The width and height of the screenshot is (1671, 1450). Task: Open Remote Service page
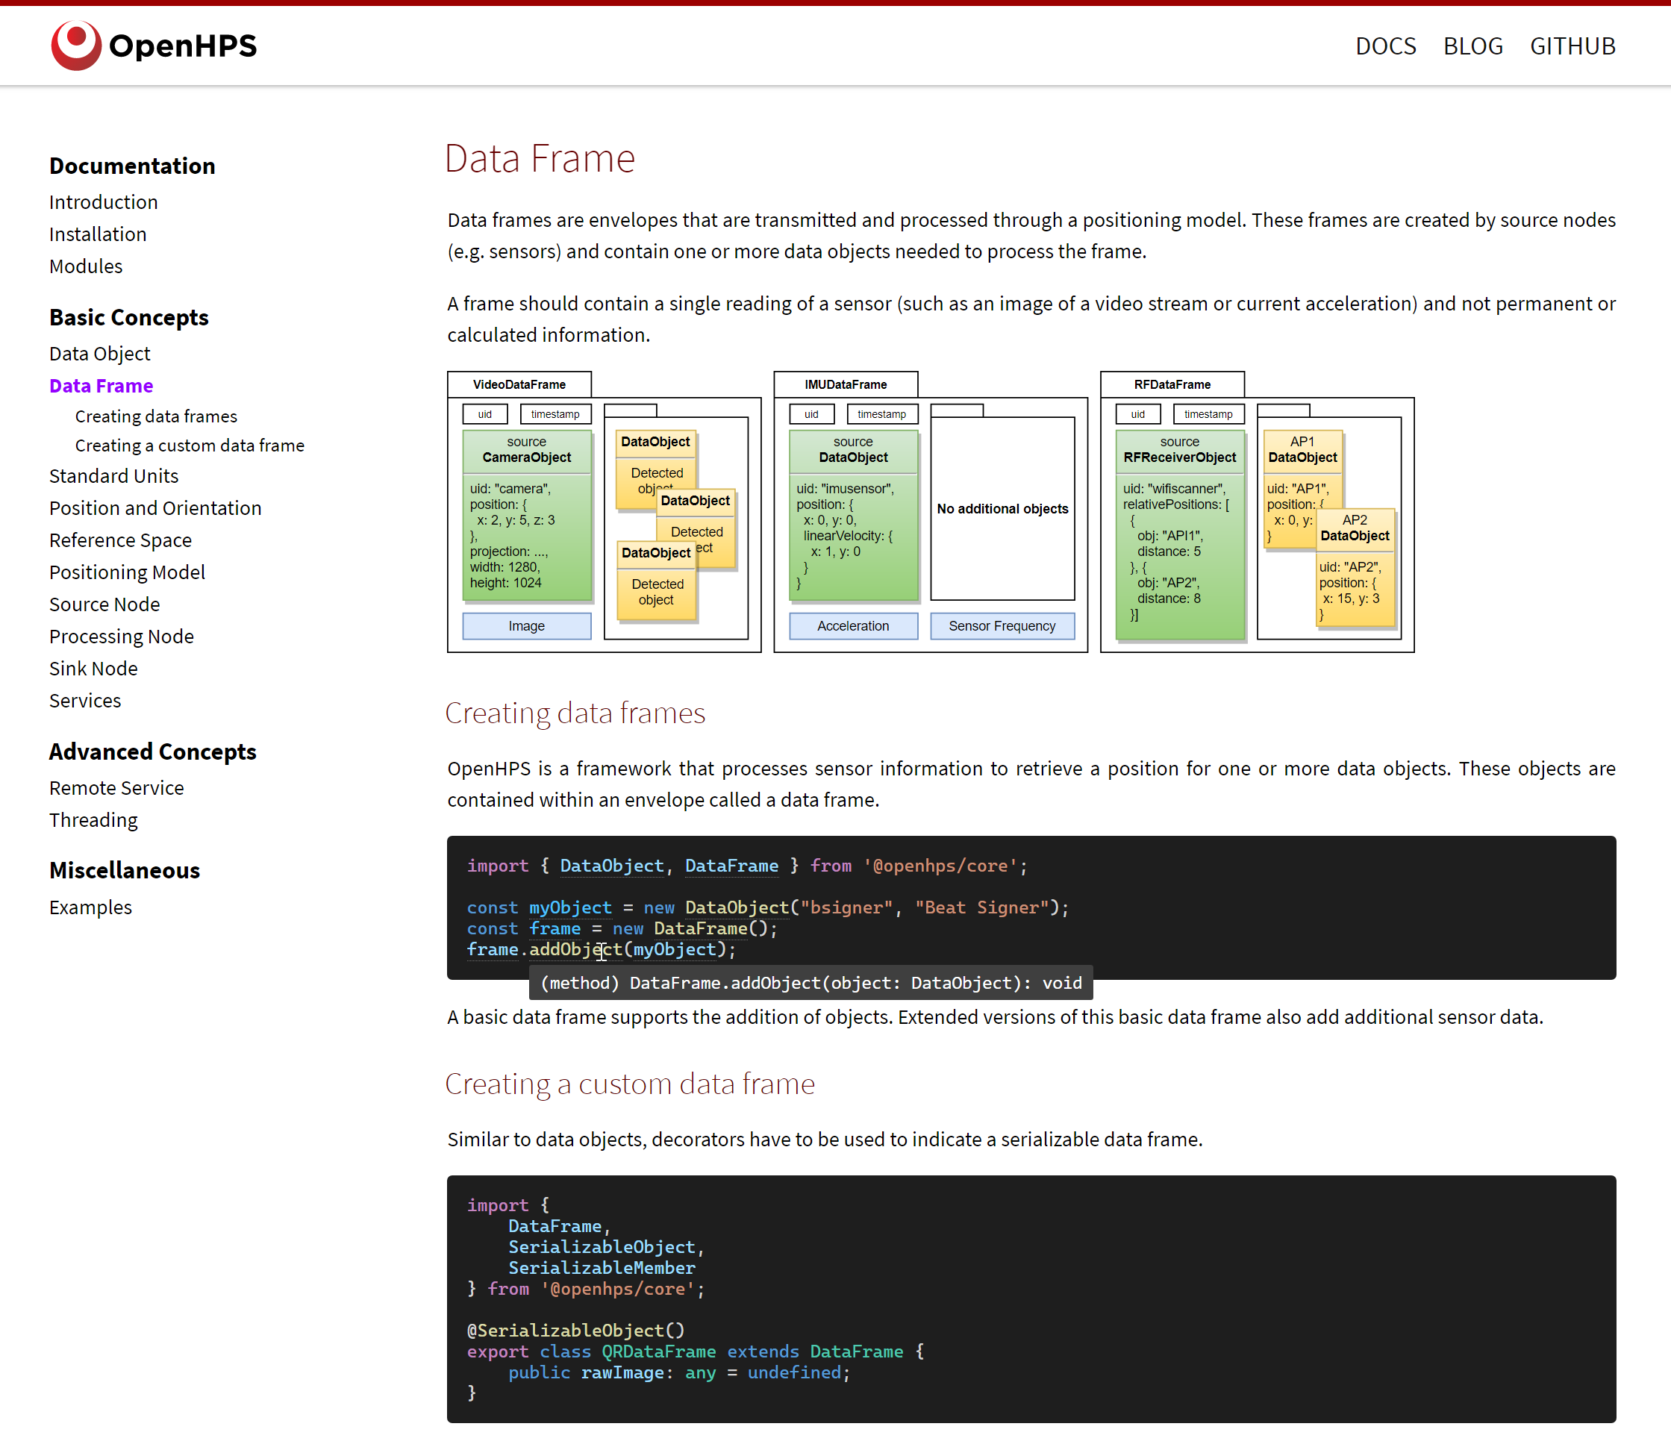[116, 788]
